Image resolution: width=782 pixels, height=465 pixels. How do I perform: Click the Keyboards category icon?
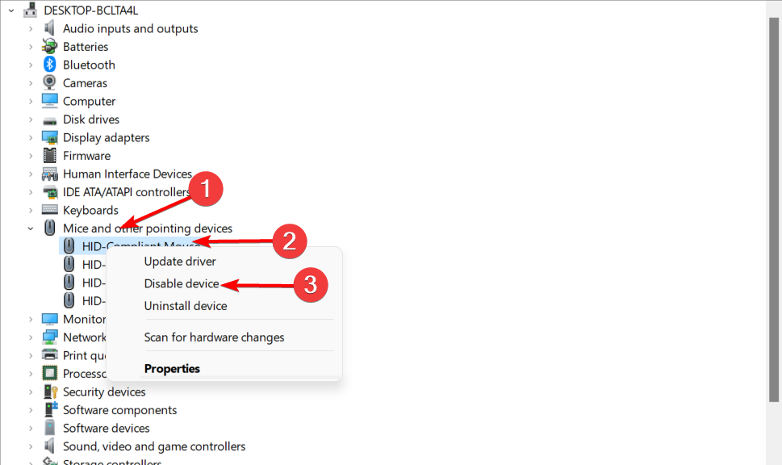pyautogui.click(x=50, y=210)
